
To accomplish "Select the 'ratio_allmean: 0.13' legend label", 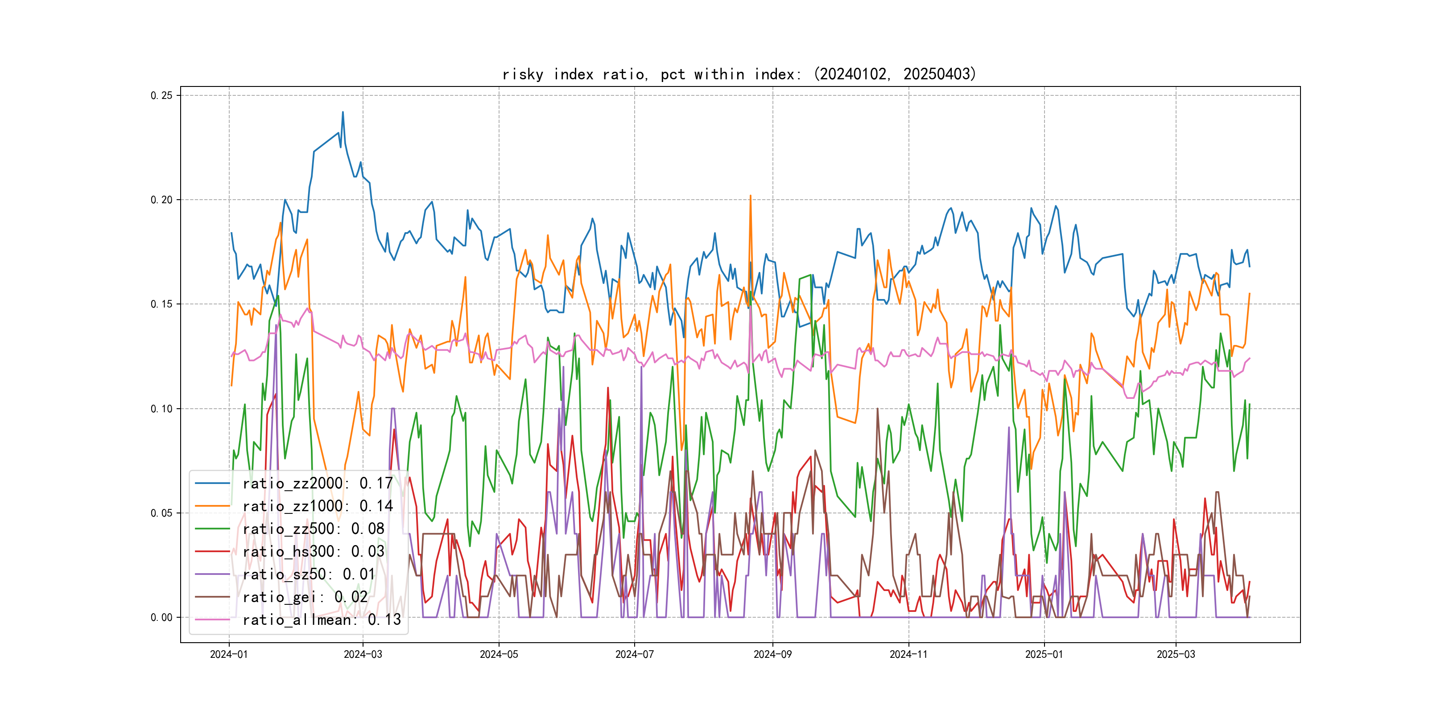I will (x=322, y=620).
